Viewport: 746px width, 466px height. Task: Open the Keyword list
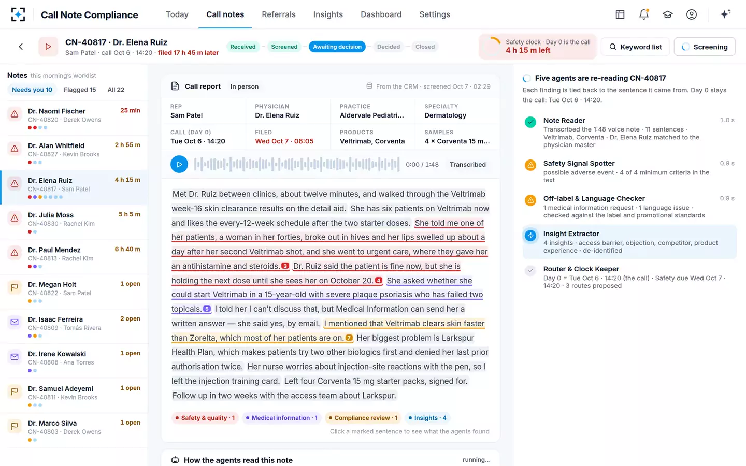coord(635,47)
